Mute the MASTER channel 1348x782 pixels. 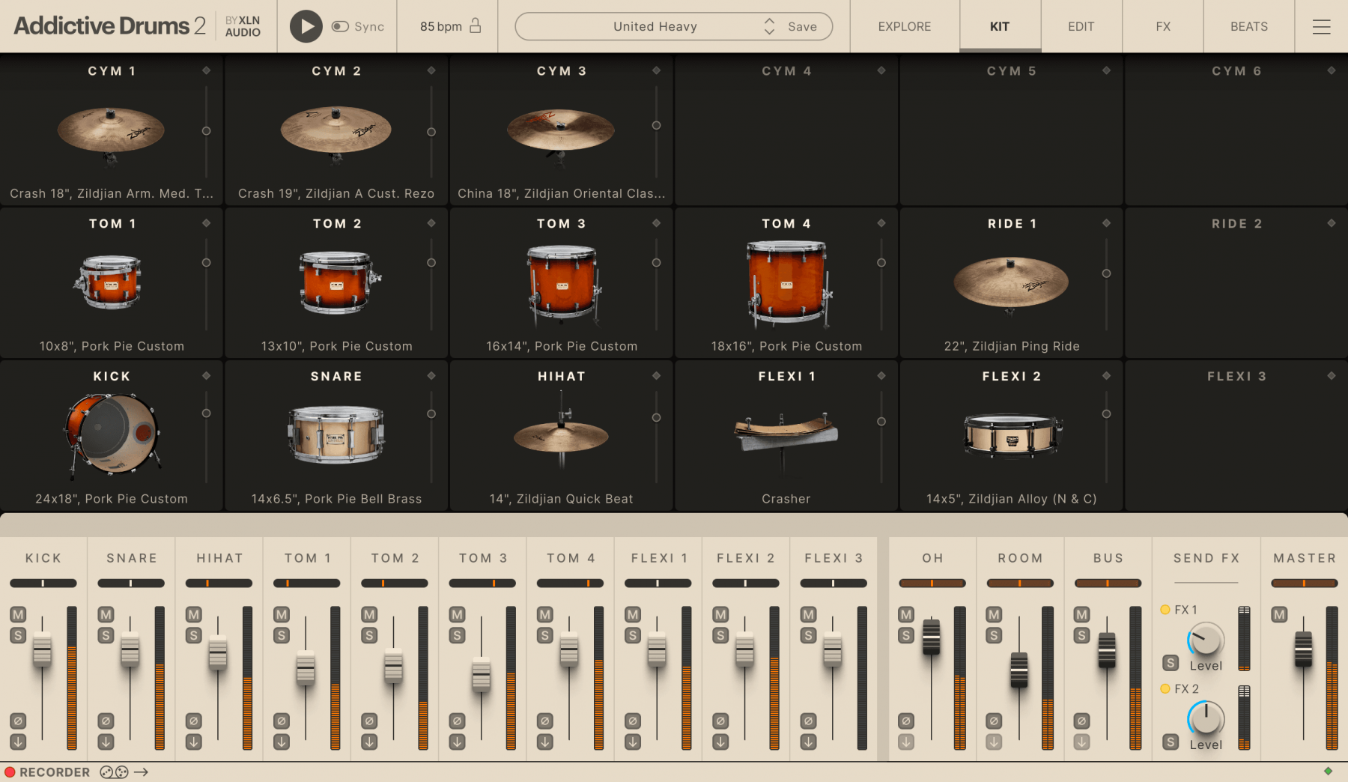1279,614
